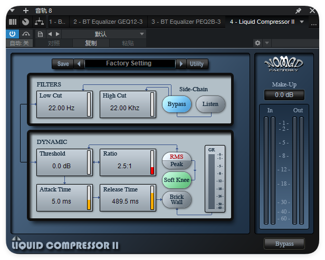Click the Low Cut 22.00 Hz value

point(61,108)
